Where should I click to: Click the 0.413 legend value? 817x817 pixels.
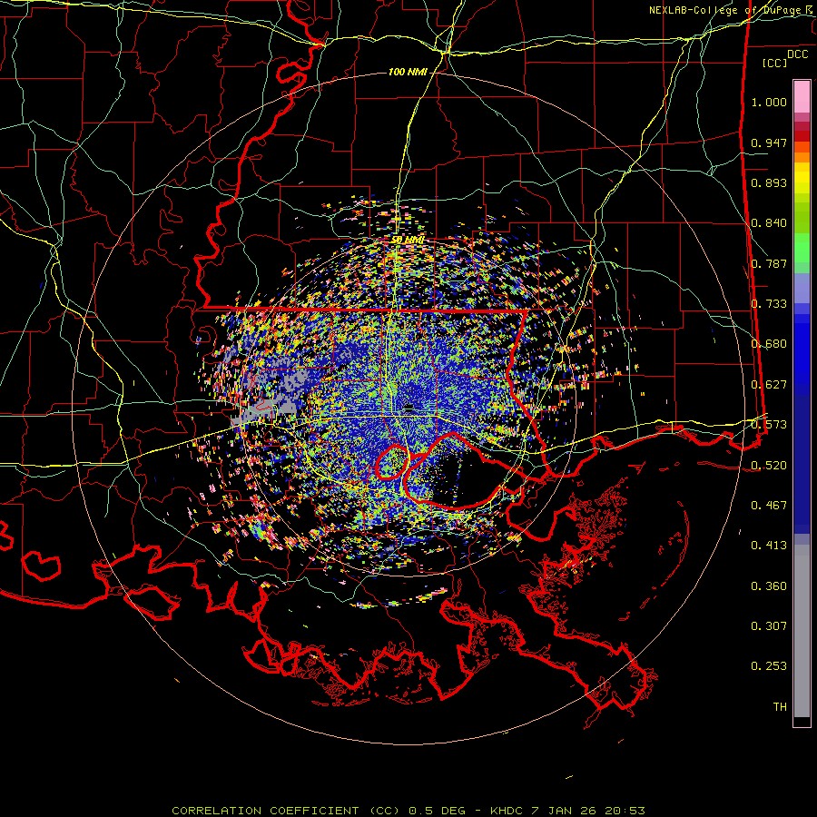769,546
